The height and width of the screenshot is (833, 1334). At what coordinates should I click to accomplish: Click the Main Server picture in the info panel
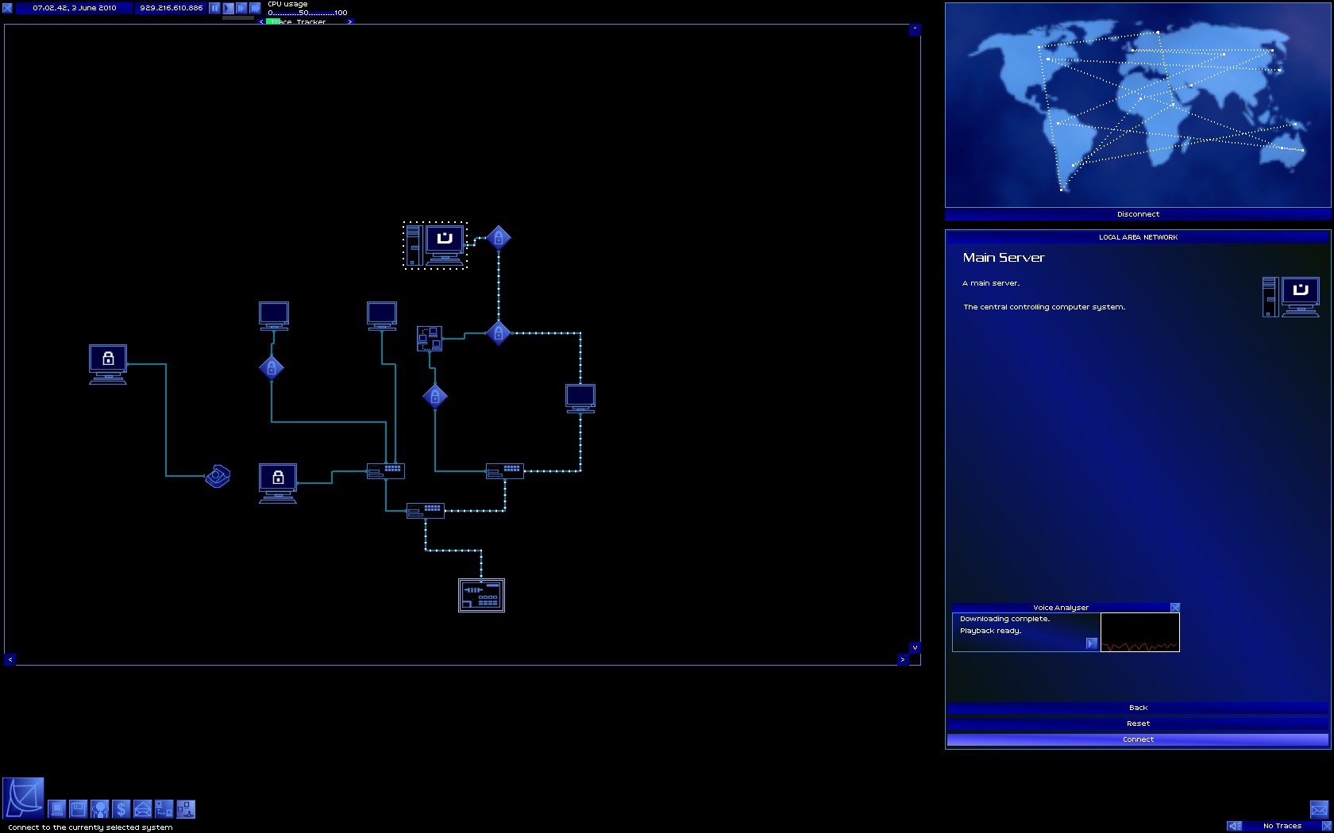coord(1291,297)
